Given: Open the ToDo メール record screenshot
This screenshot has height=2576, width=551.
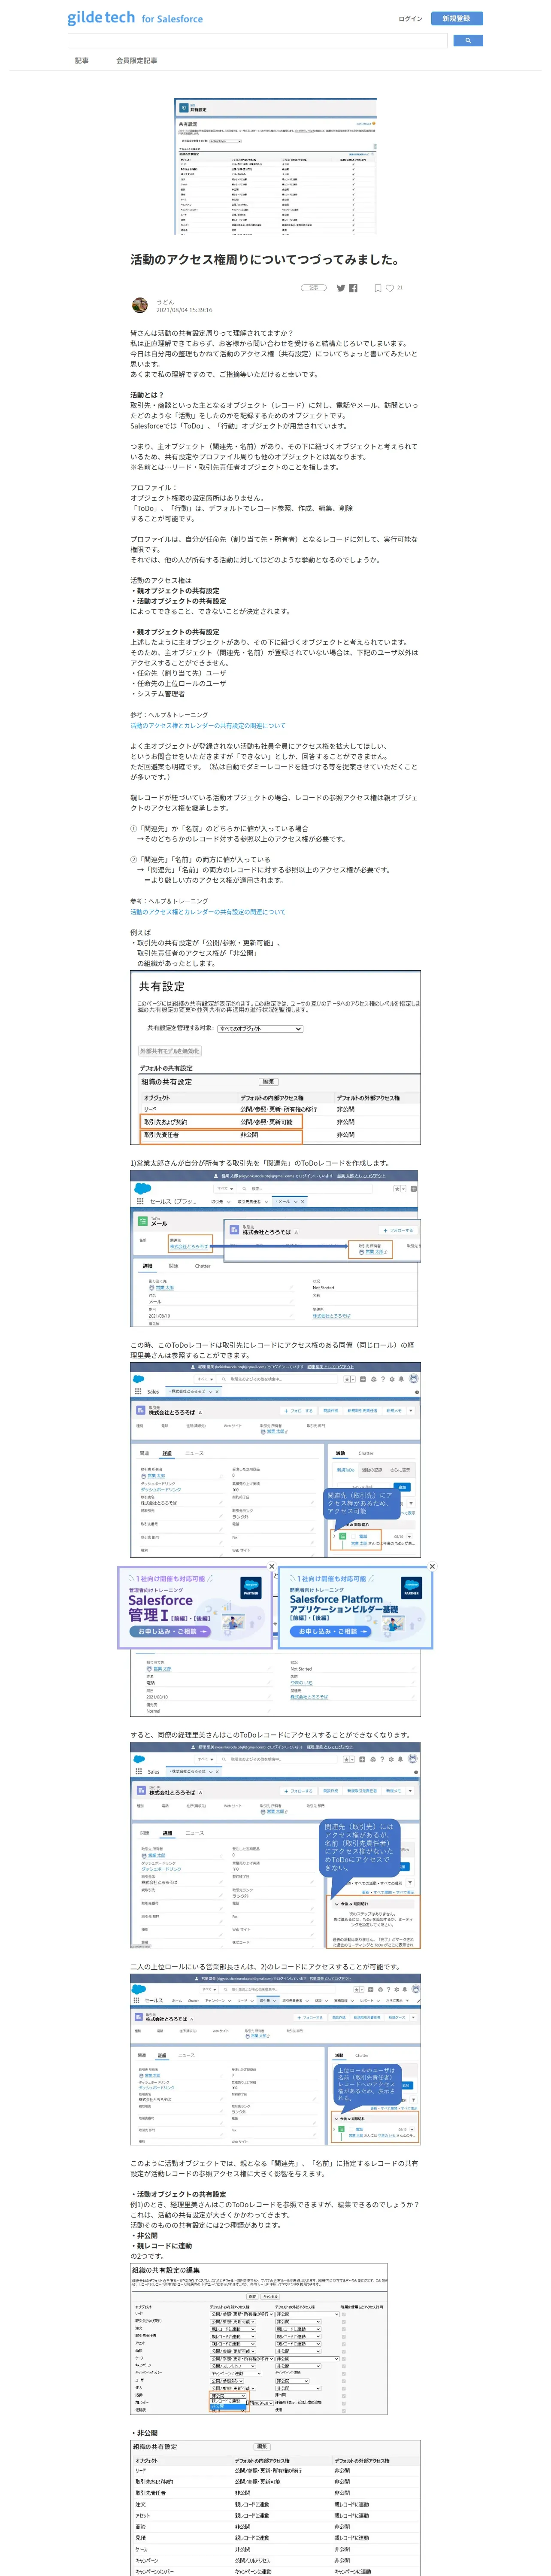Looking at the screenshot, I should 274,1248.
